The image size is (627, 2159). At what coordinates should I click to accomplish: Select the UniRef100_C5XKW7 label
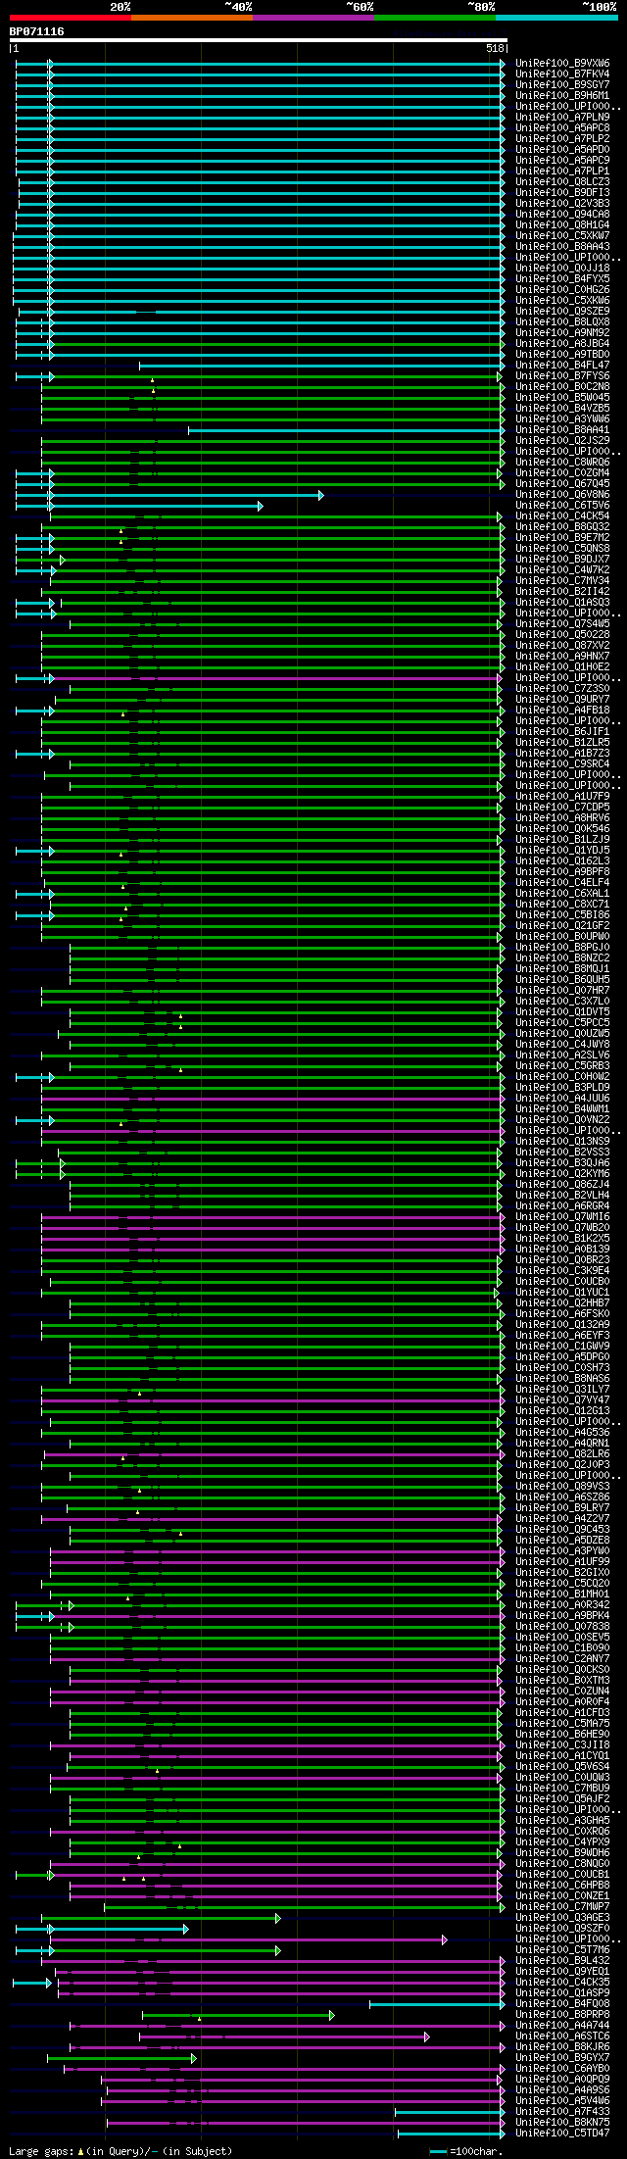tap(562, 236)
